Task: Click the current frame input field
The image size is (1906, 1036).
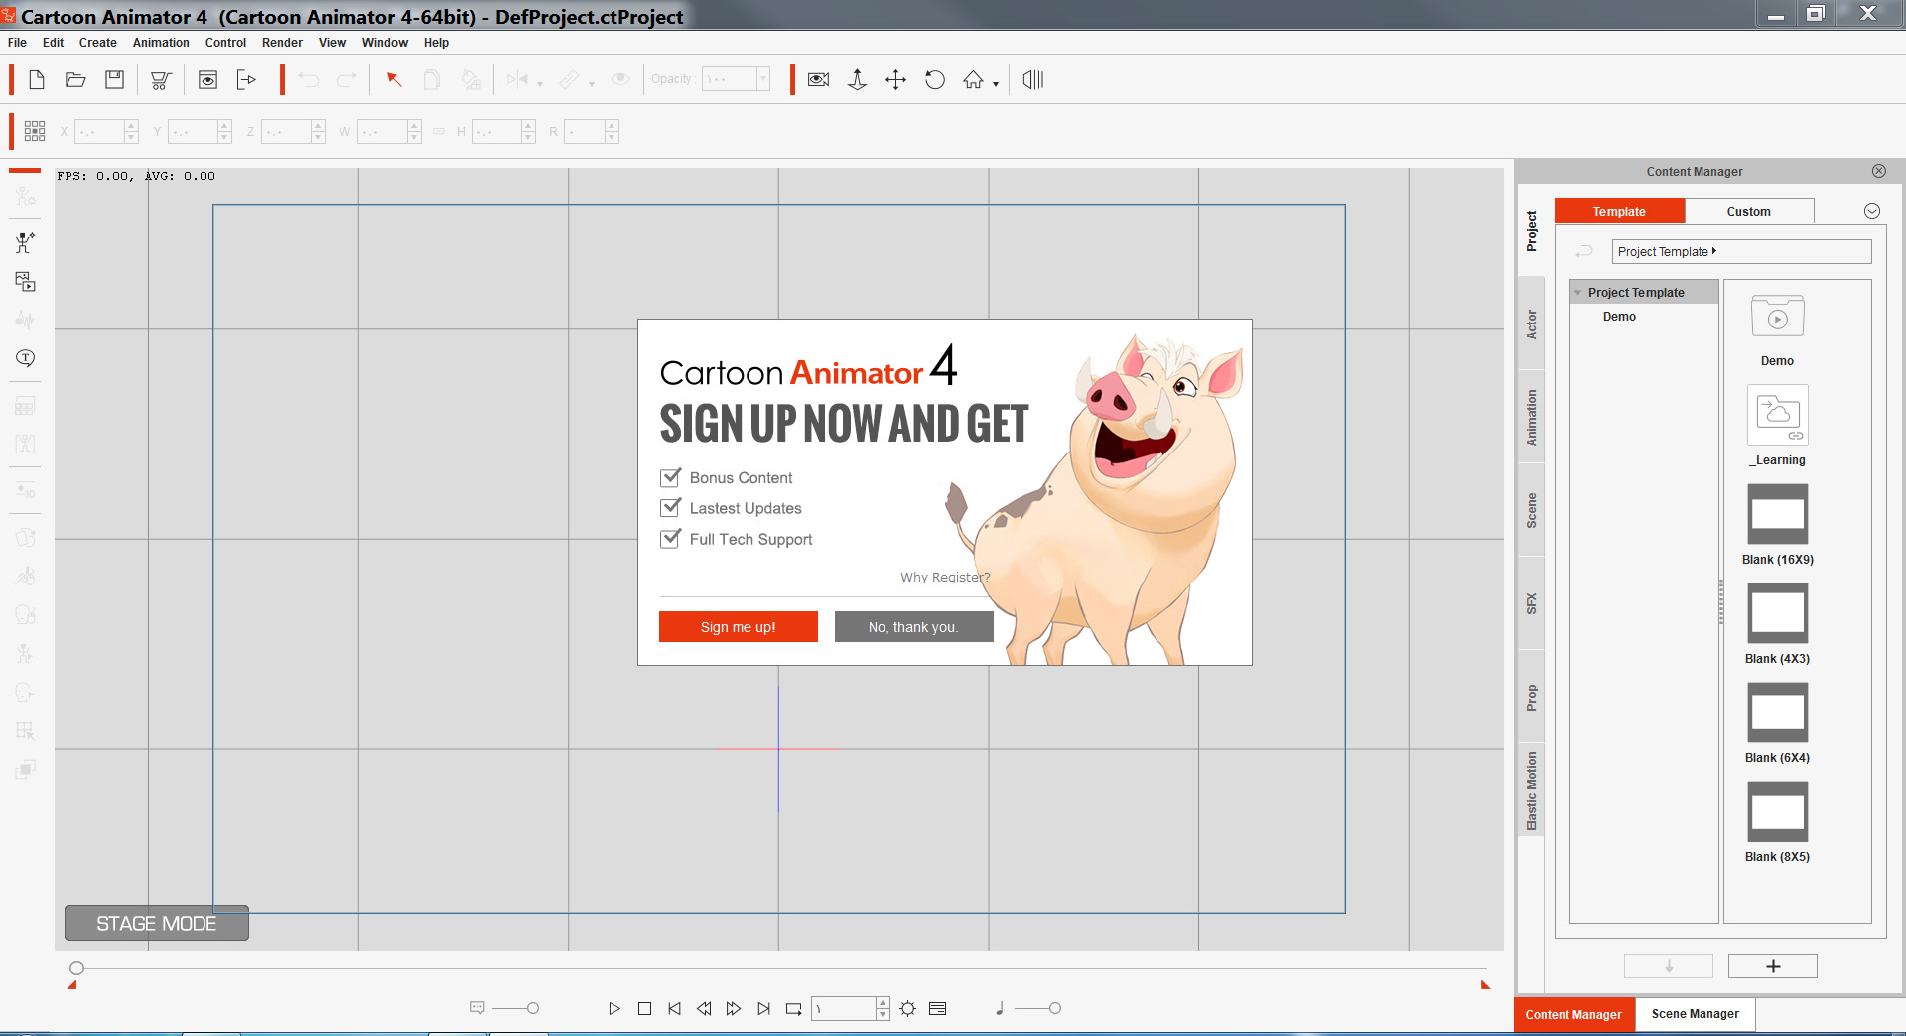Action: (x=844, y=1009)
